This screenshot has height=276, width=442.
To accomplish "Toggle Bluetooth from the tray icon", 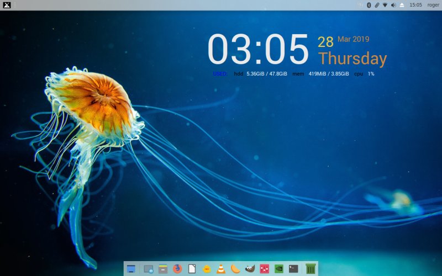I will click(x=369, y=5).
